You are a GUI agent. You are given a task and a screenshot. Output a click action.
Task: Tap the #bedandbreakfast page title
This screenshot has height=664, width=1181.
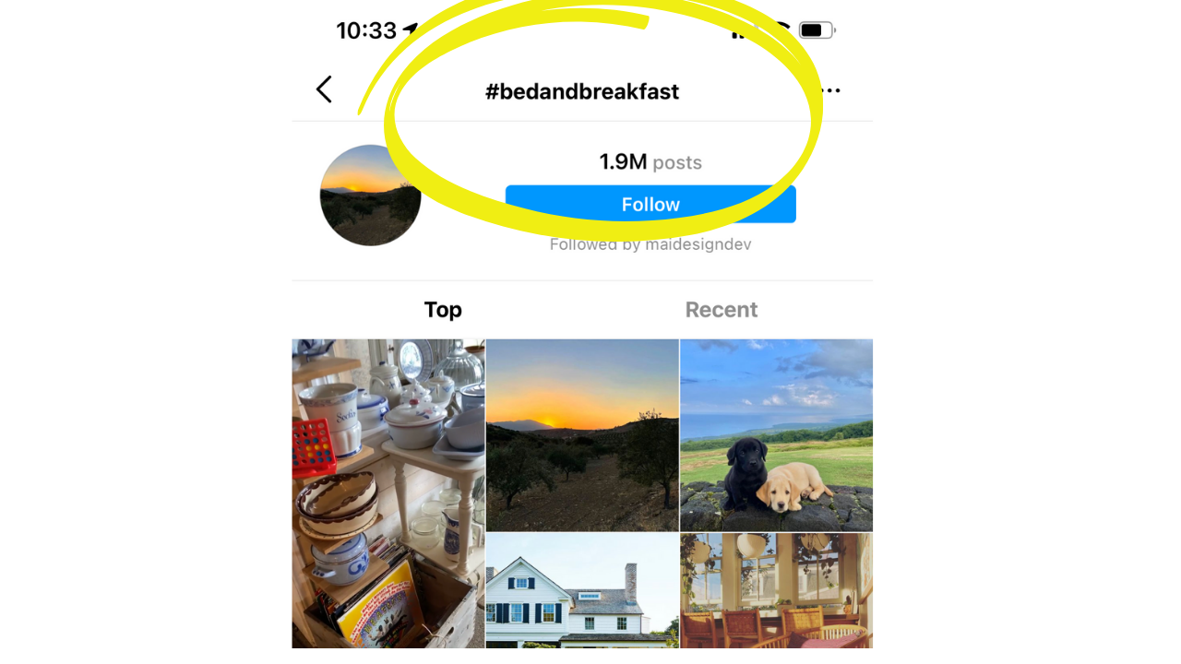582,91
